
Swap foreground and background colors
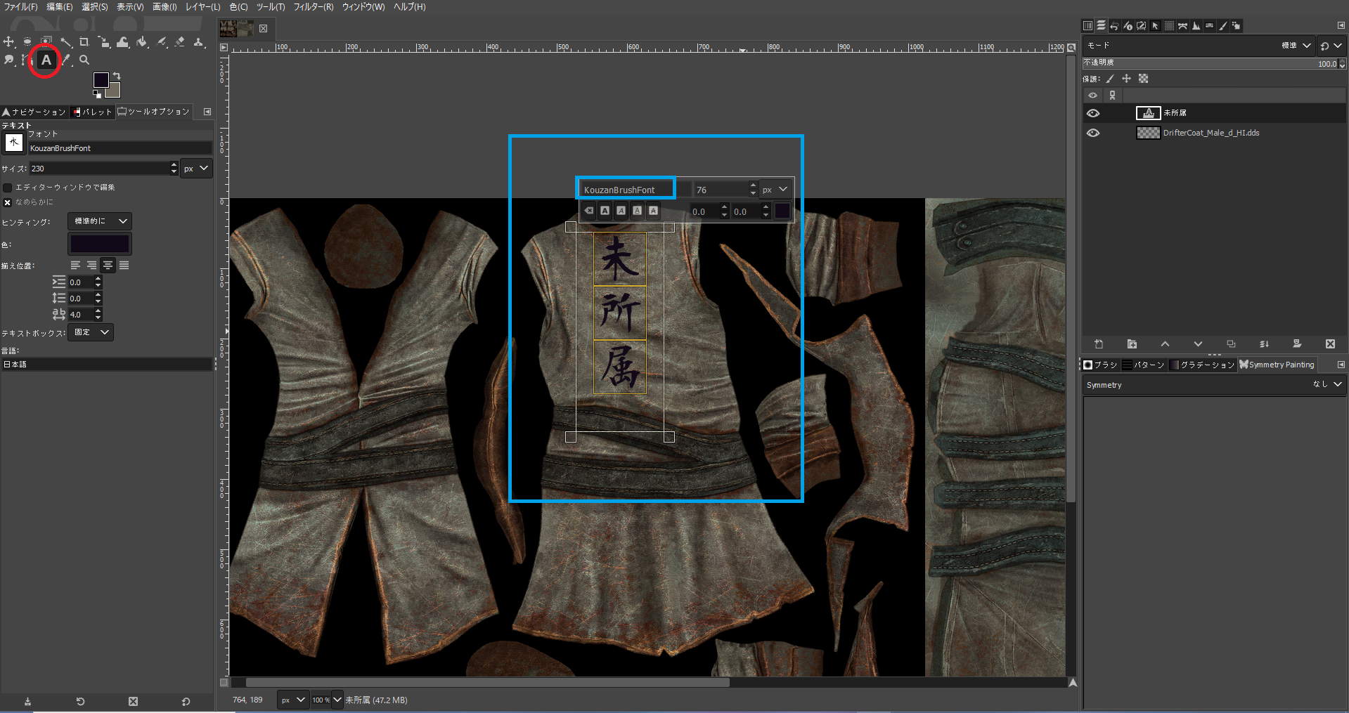[x=117, y=75]
